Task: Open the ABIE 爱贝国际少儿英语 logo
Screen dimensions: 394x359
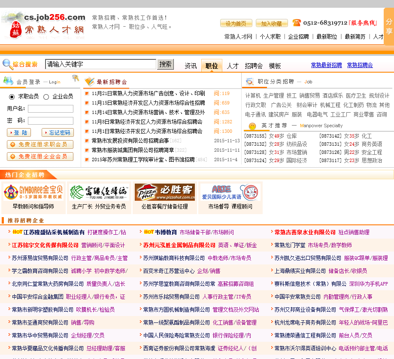Action: pos(230,192)
